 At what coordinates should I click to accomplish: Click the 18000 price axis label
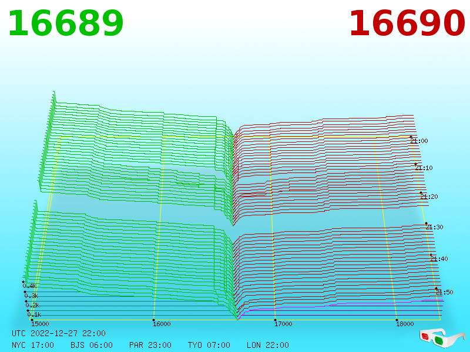405,324
